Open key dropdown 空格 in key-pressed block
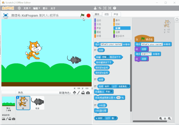This screenshot has width=179, height=125. [105, 57]
